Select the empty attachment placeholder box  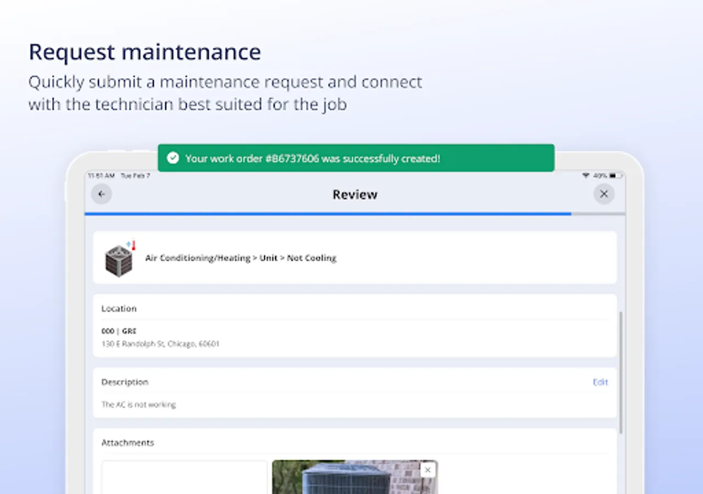pyautogui.click(x=185, y=477)
